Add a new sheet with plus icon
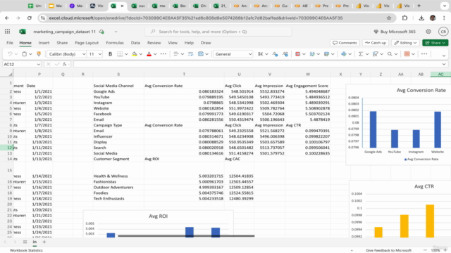 [44, 242]
